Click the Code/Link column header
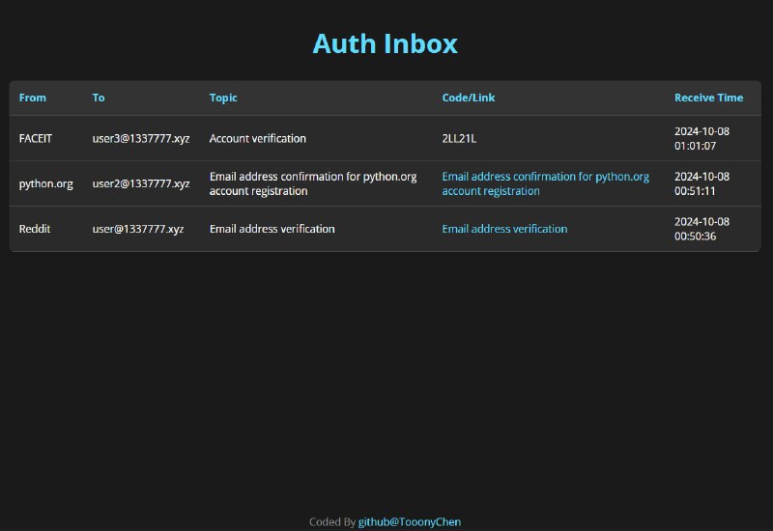Image resolution: width=773 pixels, height=531 pixels. click(469, 98)
